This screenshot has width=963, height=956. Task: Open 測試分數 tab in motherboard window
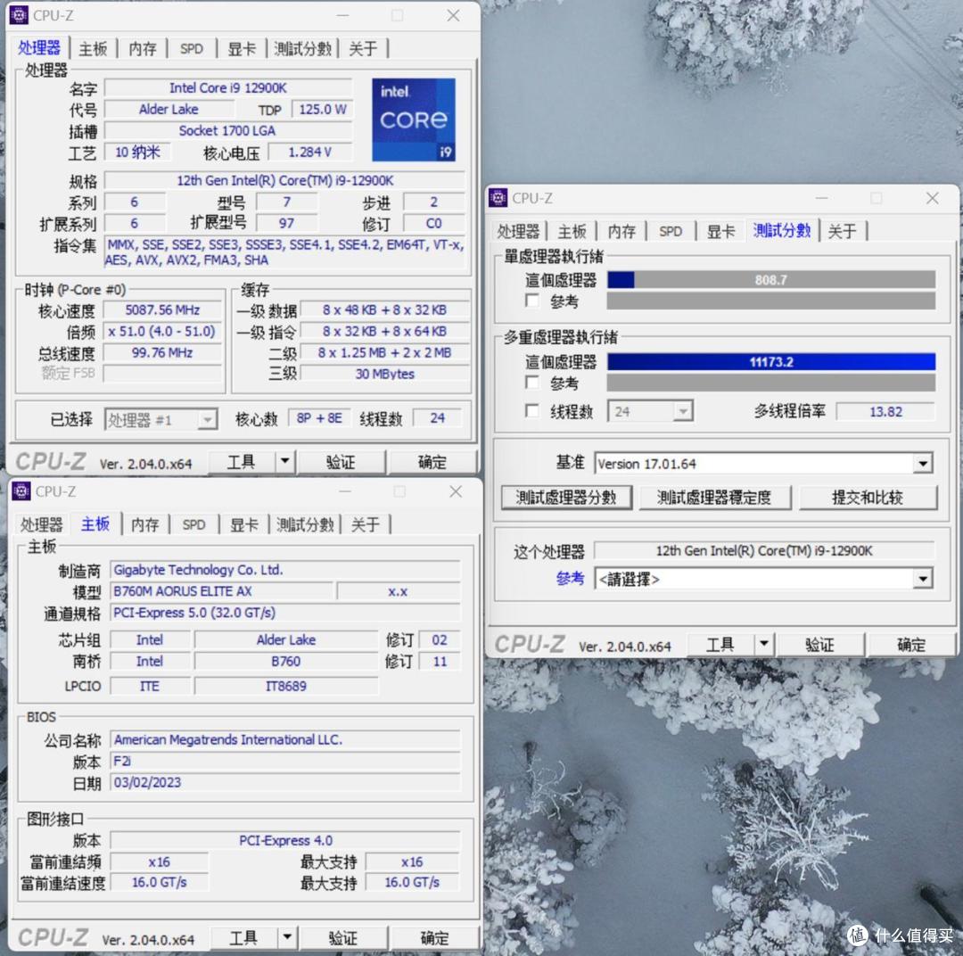(x=305, y=524)
